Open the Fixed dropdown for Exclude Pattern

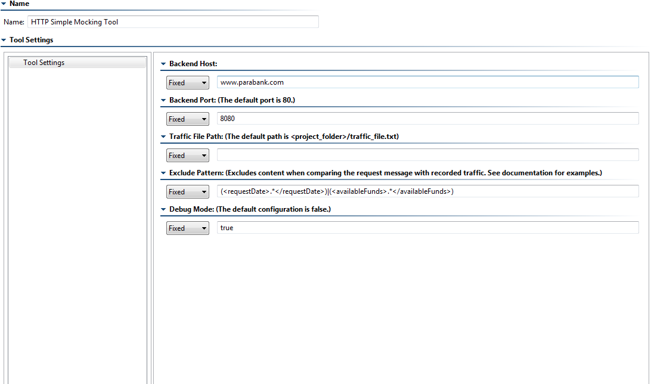(x=188, y=192)
